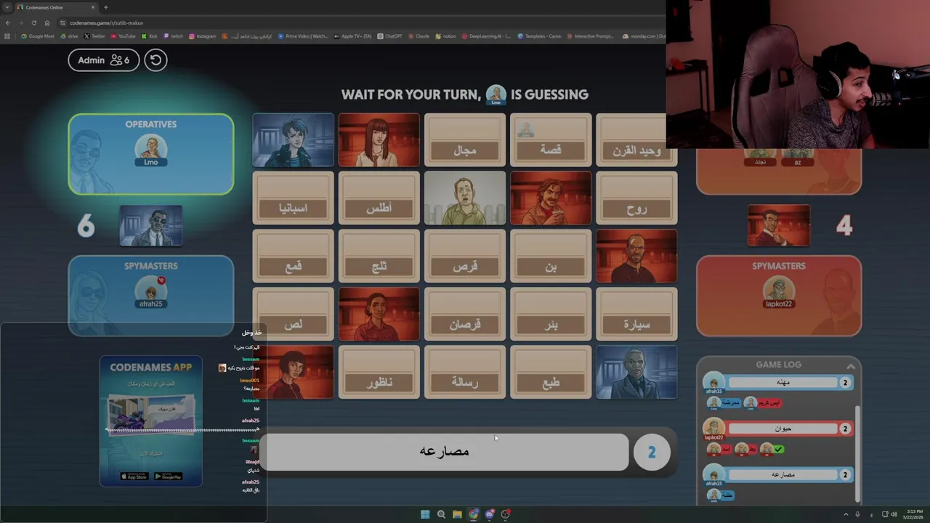Click the clue number 2 circle beside مصارعه

click(x=652, y=452)
